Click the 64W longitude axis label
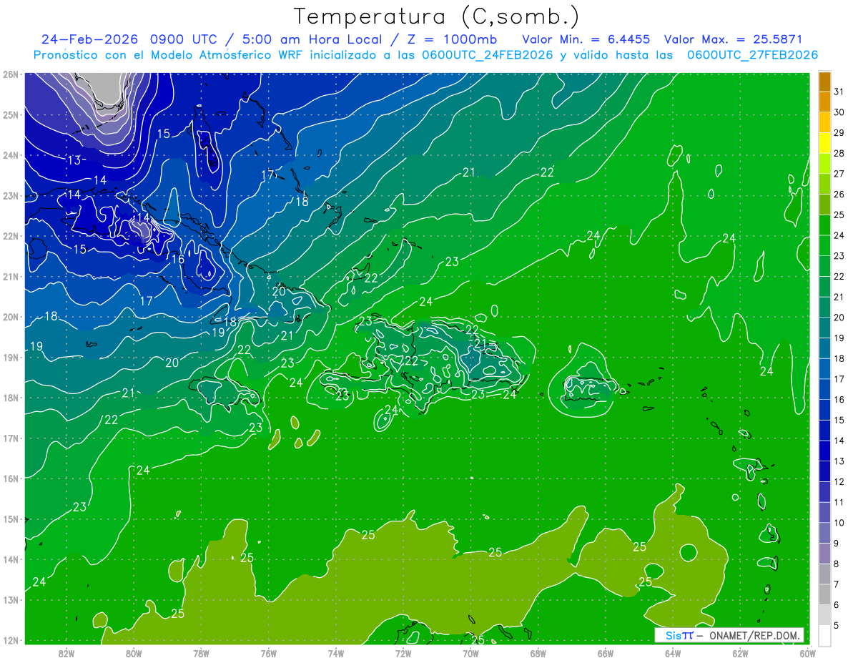 pyautogui.click(x=673, y=653)
